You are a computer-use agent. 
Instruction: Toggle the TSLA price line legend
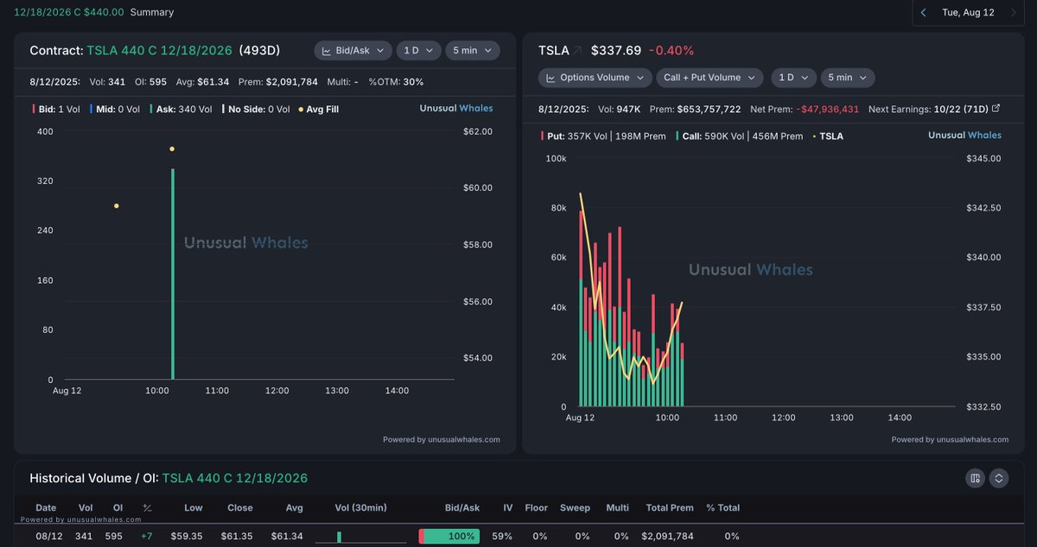(x=828, y=136)
